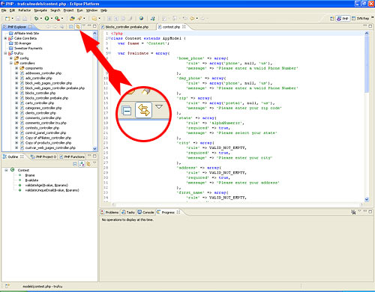375x292 pixels.
Task: Click the back navigation yellow arrow
Action: [192, 19]
